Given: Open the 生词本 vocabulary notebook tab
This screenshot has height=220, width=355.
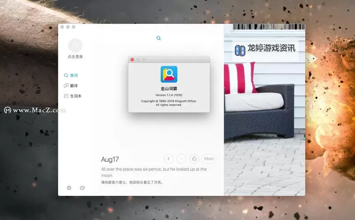Looking at the screenshot, I should tap(73, 96).
